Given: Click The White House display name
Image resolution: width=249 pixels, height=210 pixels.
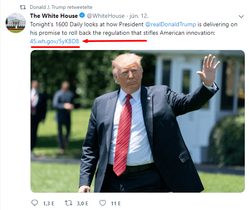Looking at the screenshot, I should pos(54,16).
